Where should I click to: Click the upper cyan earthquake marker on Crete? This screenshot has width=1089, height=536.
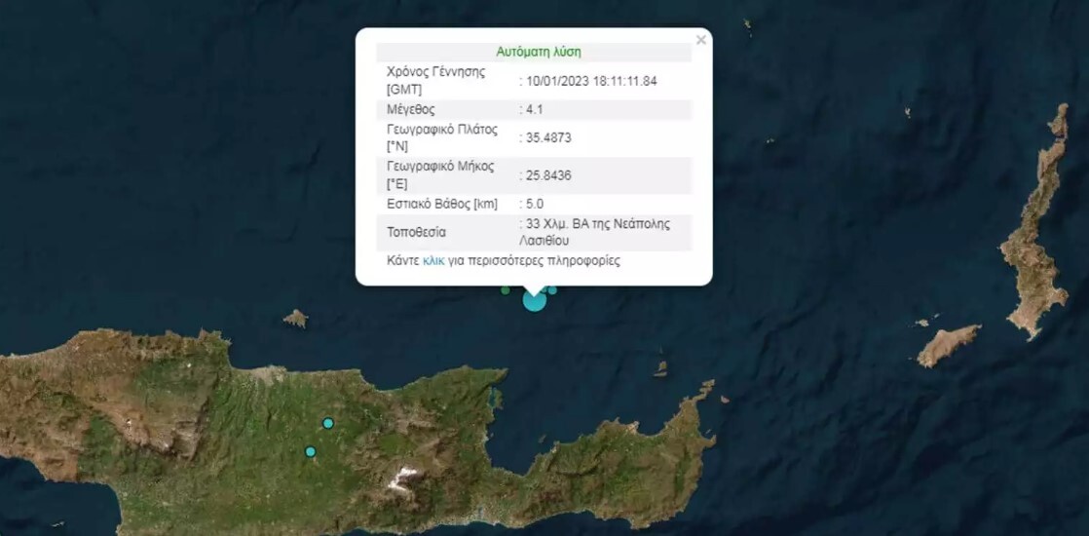(328, 423)
